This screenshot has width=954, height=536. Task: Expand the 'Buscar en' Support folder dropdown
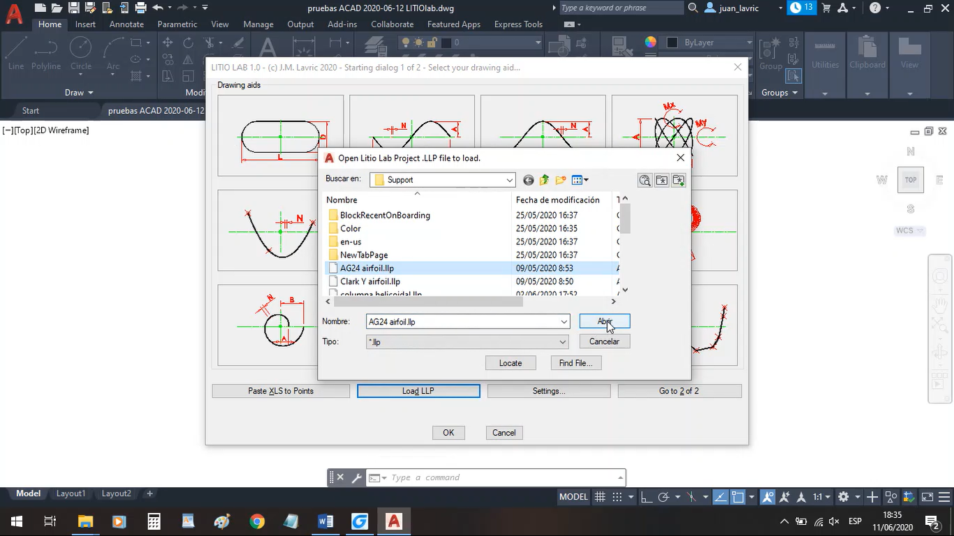pos(510,180)
